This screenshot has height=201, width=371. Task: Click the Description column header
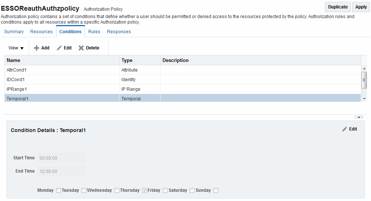pyautogui.click(x=261, y=60)
